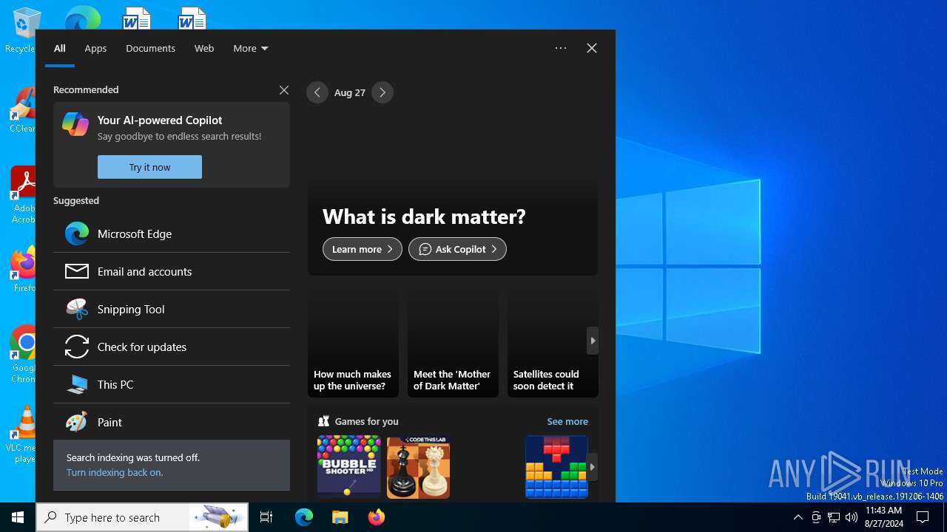The image size is (947, 532).
Task: Open Adobe Acrobat desktop icon
Action: coord(22,195)
